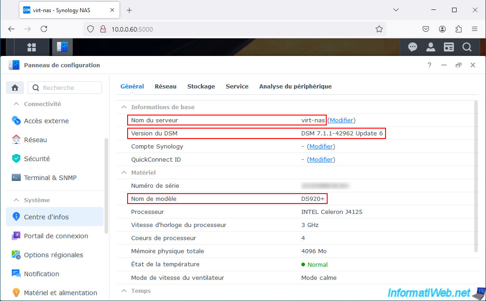Click DSM 7.1.1-42962 Update 6 value
Viewport: 486px width, 301px height.
click(342, 134)
